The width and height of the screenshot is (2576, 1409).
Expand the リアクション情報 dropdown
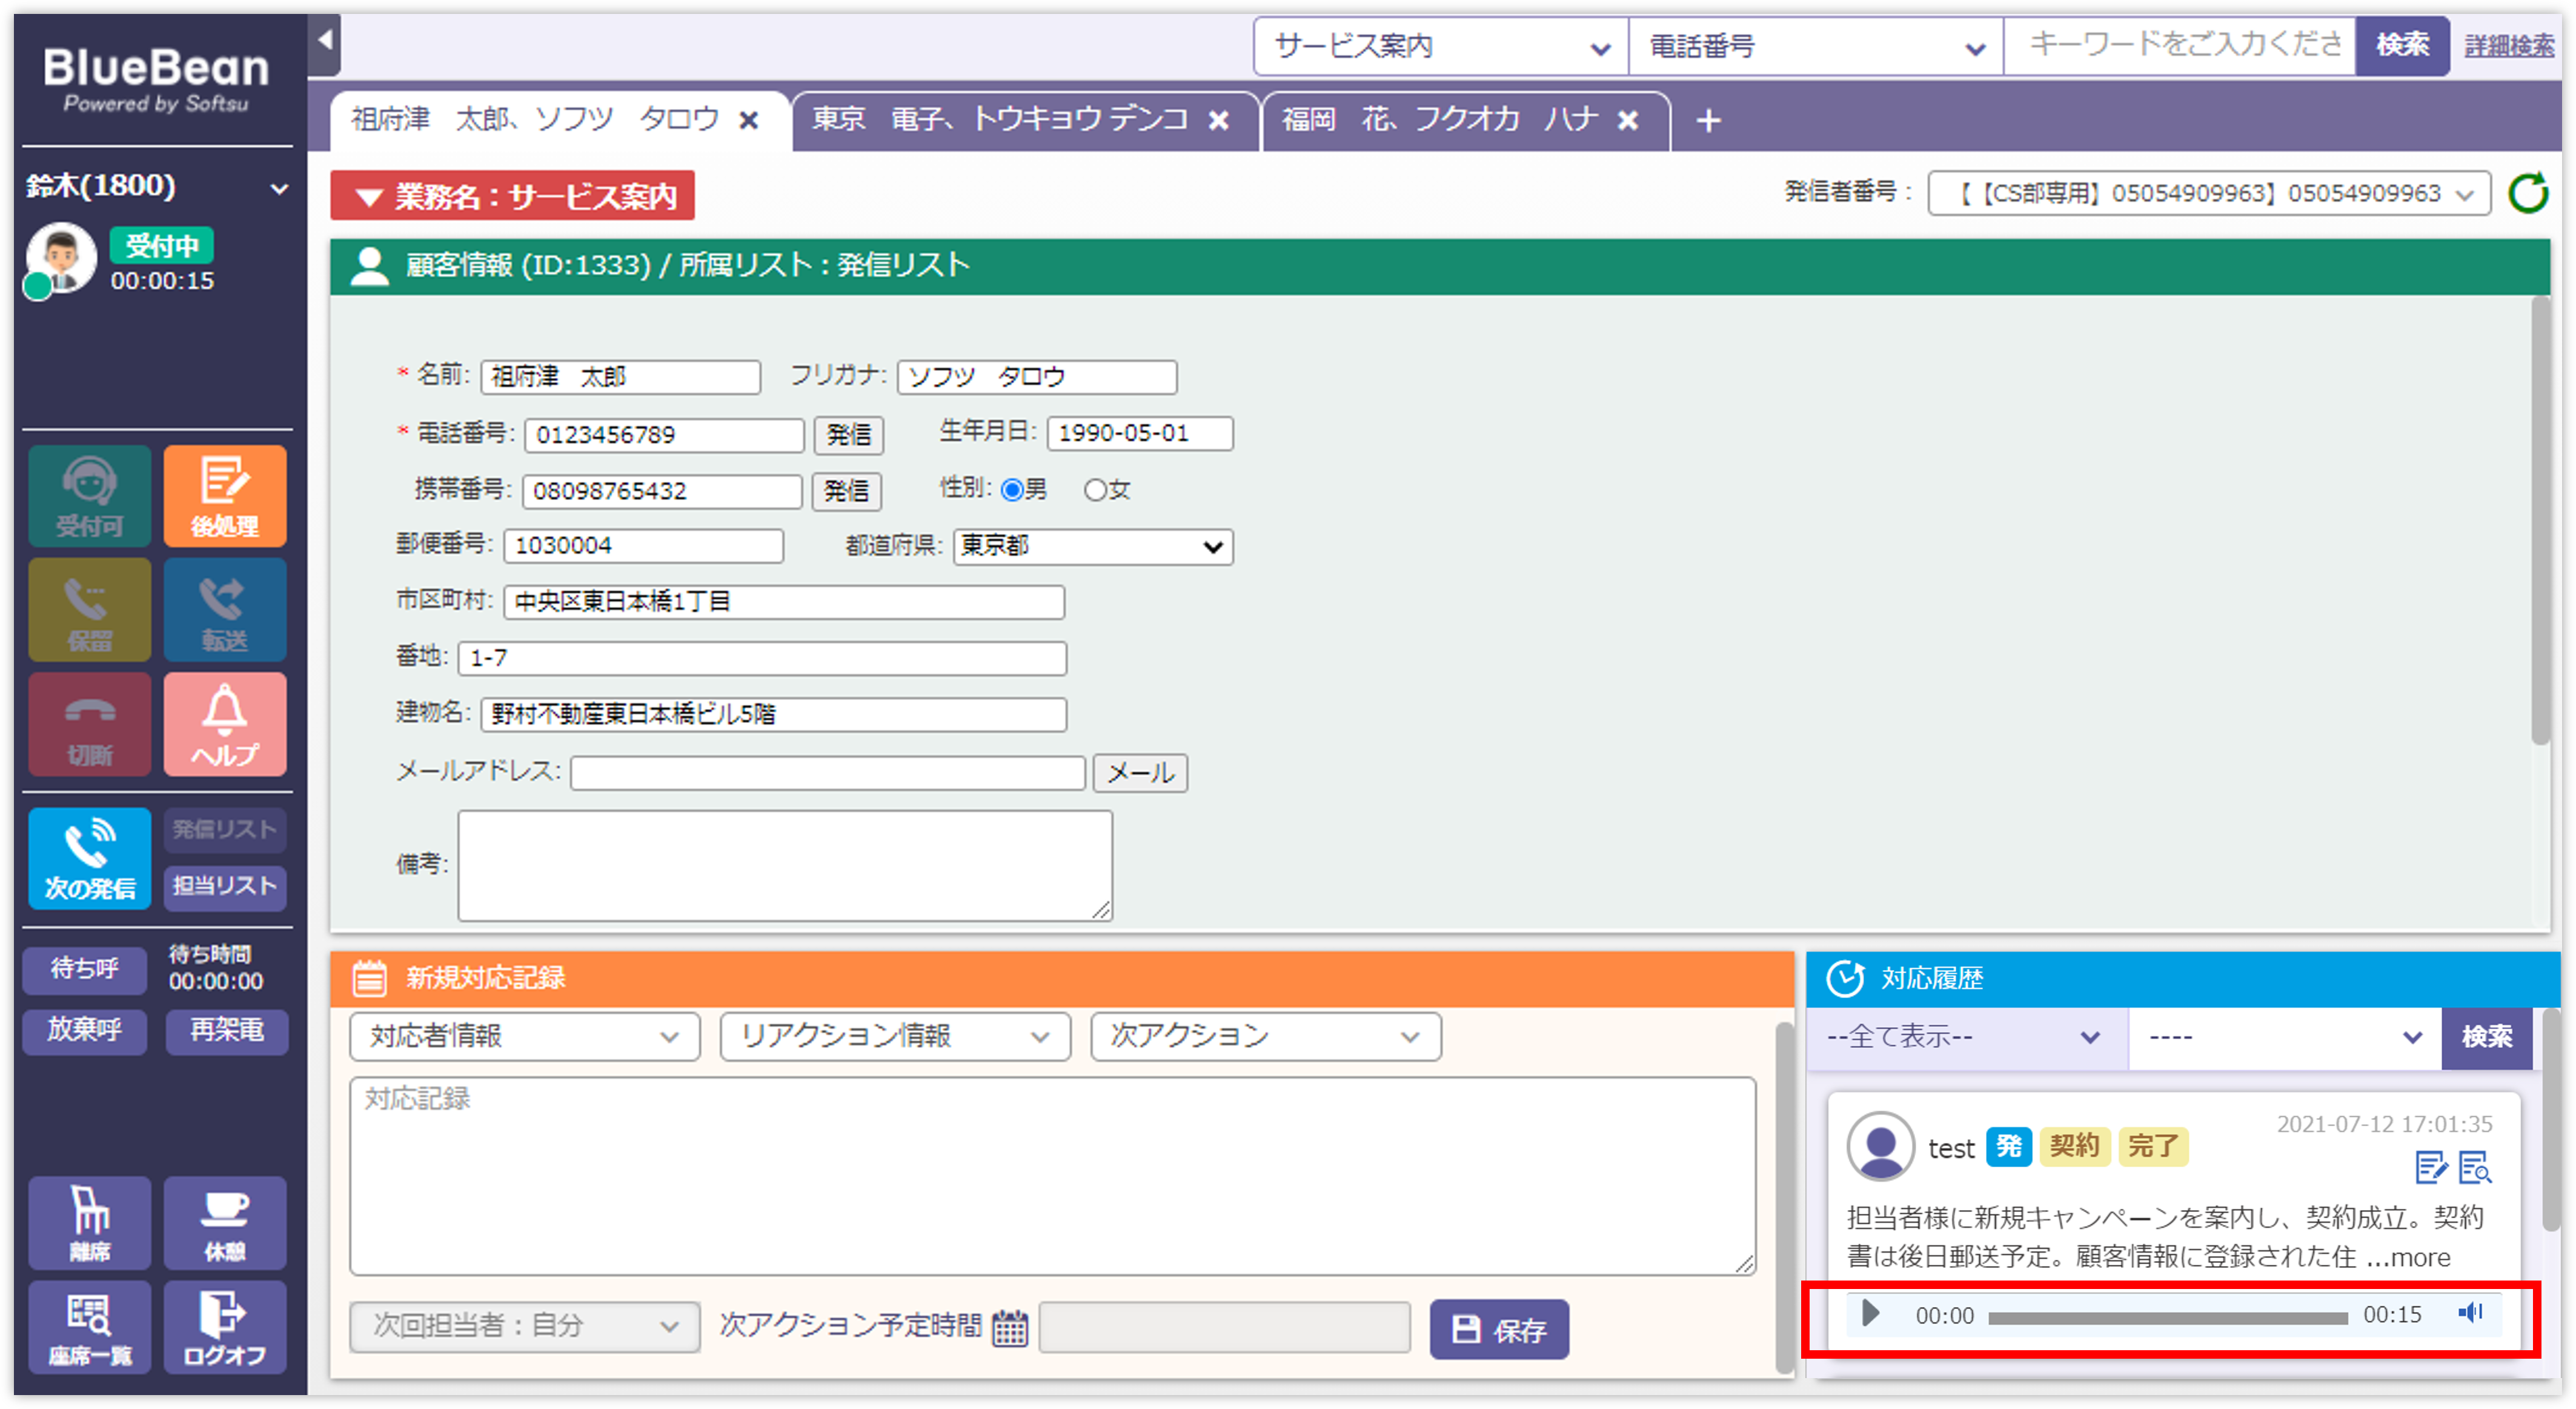pos(895,1036)
